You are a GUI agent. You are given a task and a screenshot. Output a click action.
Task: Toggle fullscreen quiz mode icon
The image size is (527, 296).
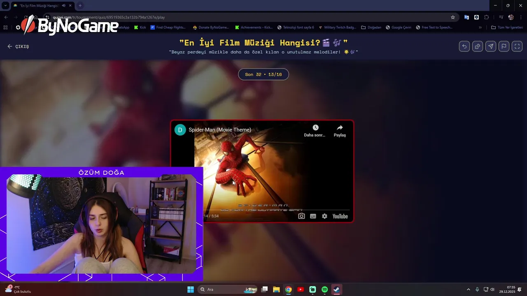coord(517,46)
